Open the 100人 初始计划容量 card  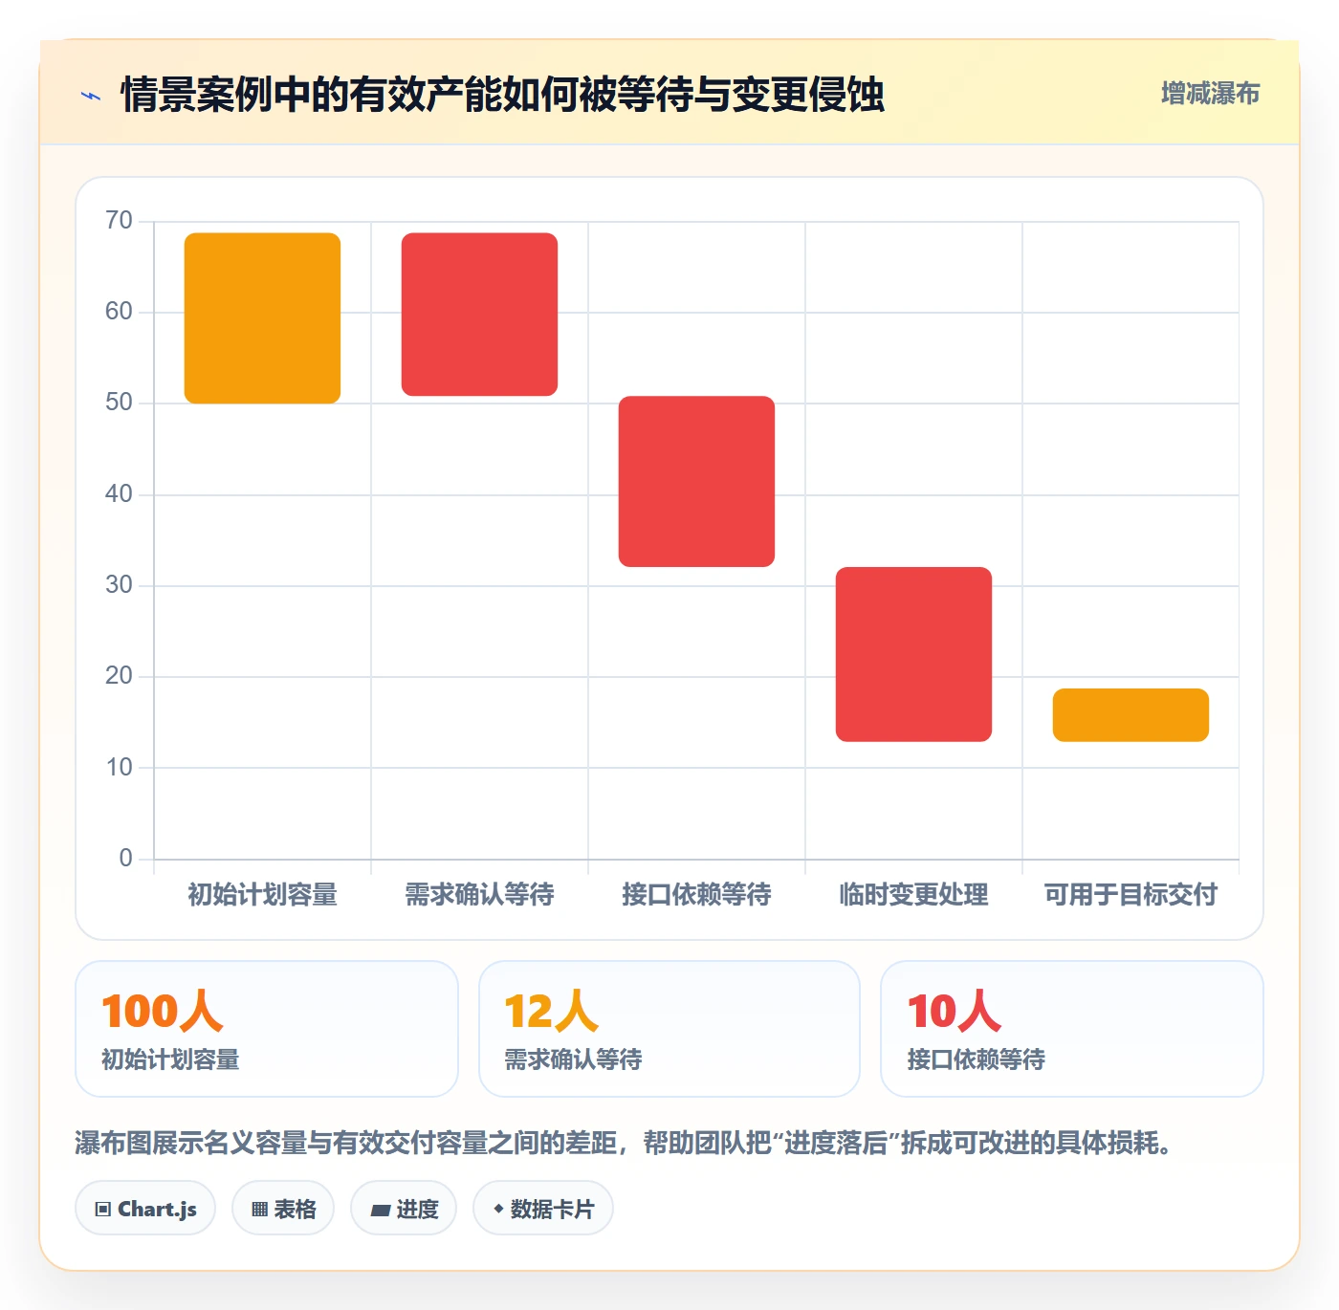267,1029
